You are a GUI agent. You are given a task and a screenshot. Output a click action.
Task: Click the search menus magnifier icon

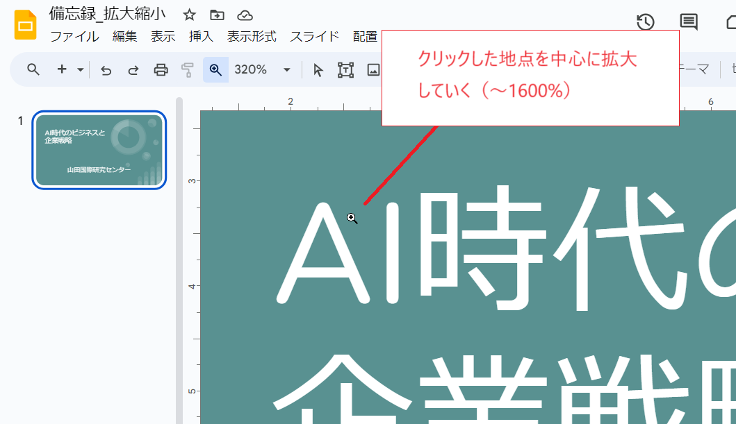coord(33,70)
